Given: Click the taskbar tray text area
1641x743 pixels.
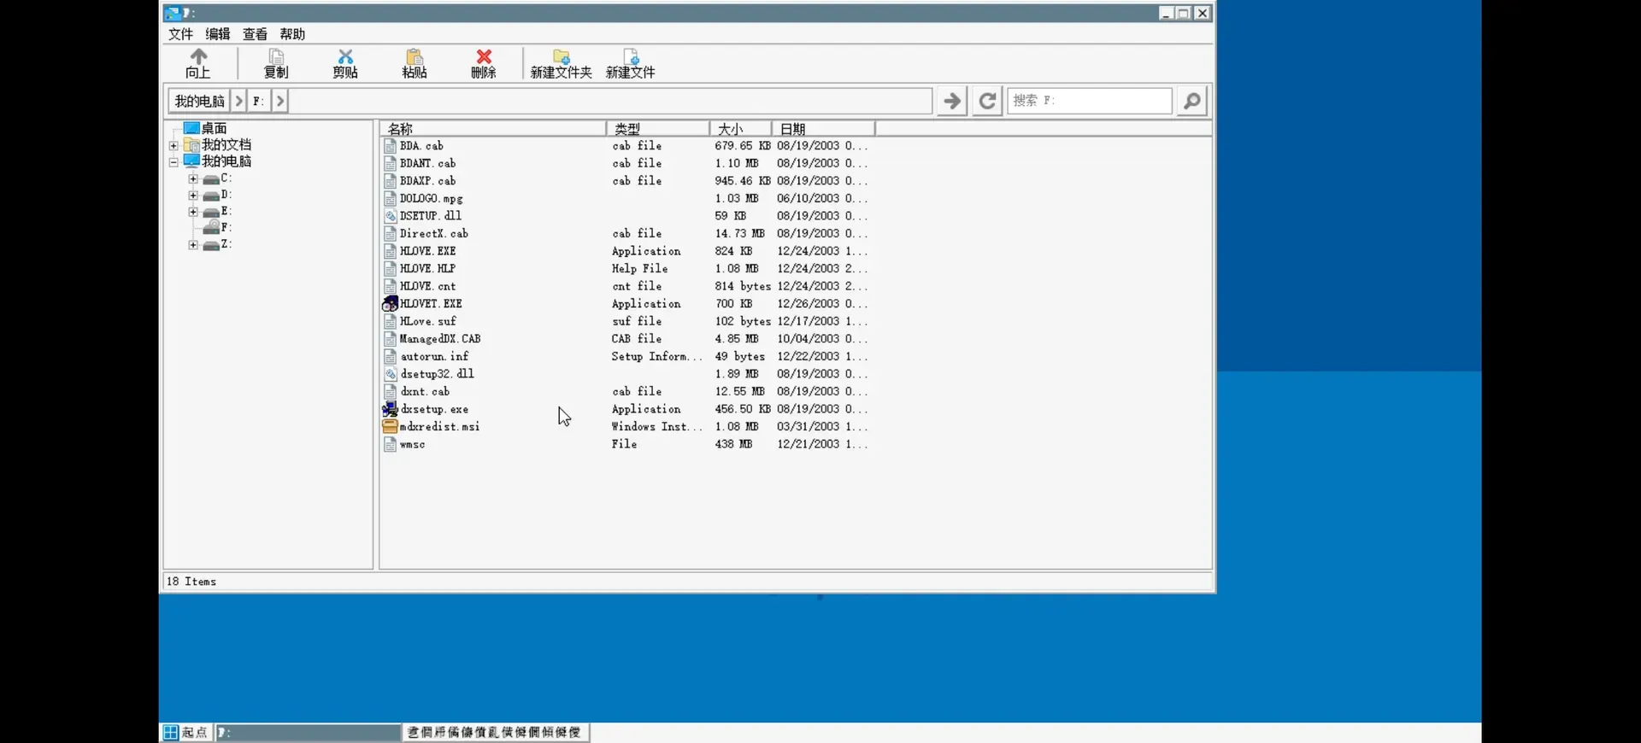Looking at the screenshot, I should pyautogui.click(x=494, y=732).
